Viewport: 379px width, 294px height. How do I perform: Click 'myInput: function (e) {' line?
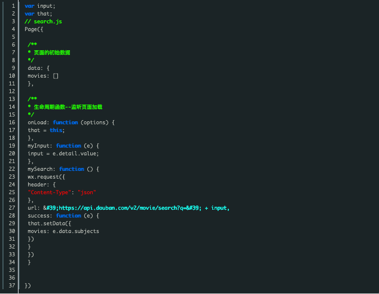click(63, 146)
